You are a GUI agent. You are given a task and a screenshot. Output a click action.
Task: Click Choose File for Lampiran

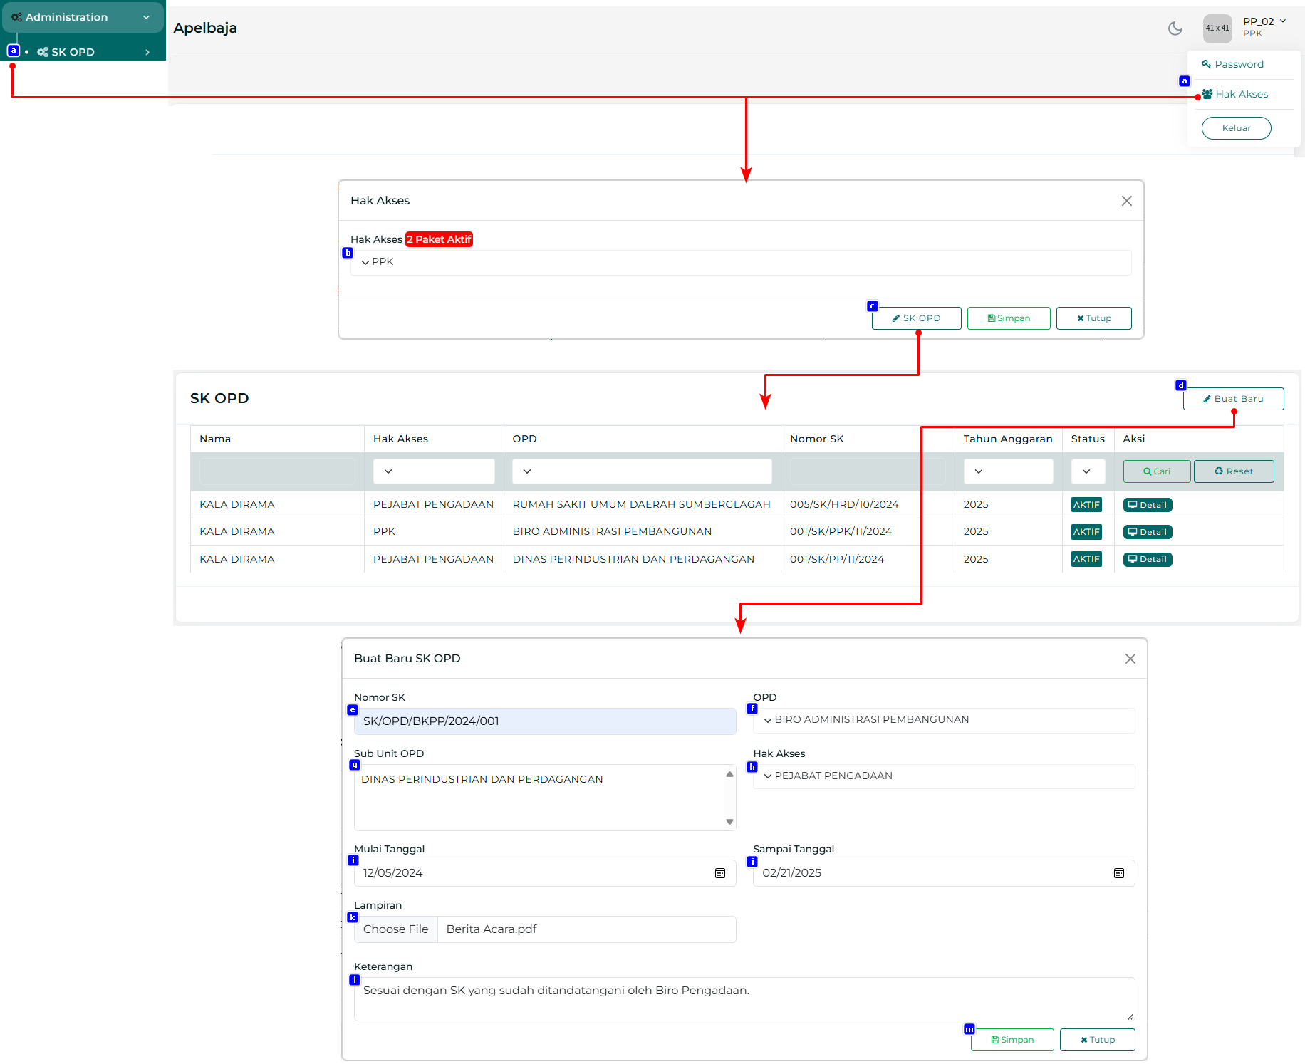point(396,930)
